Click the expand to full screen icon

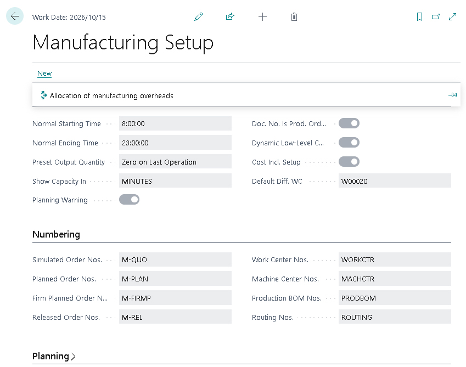(x=453, y=17)
